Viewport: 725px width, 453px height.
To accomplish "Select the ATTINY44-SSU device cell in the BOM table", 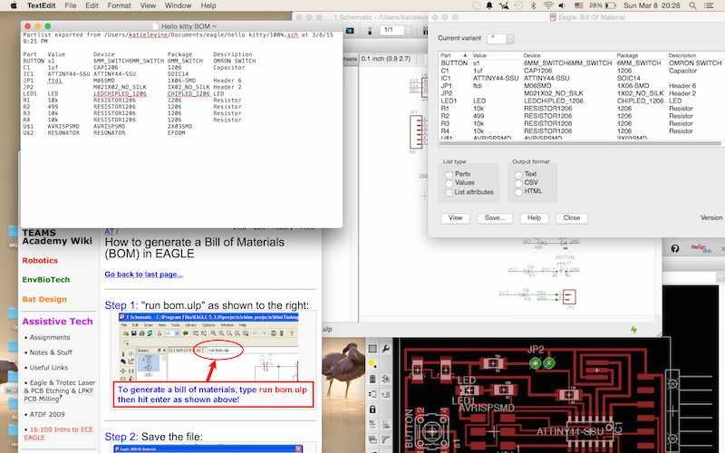I will (546, 78).
